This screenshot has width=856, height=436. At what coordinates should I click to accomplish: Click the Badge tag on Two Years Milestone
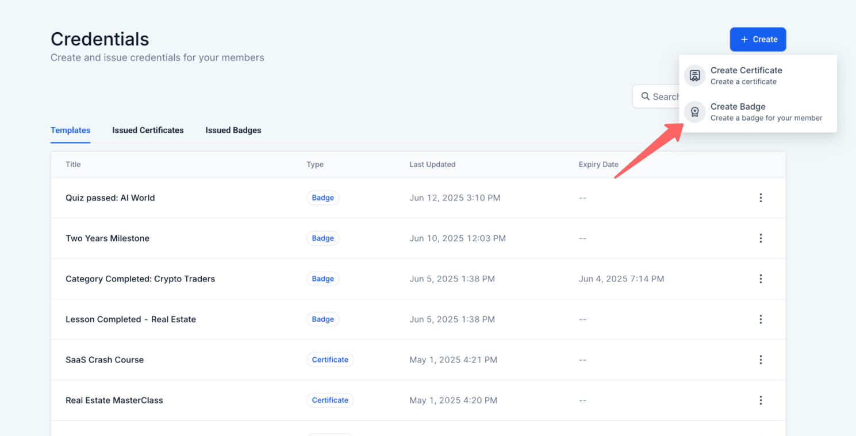coord(323,238)
